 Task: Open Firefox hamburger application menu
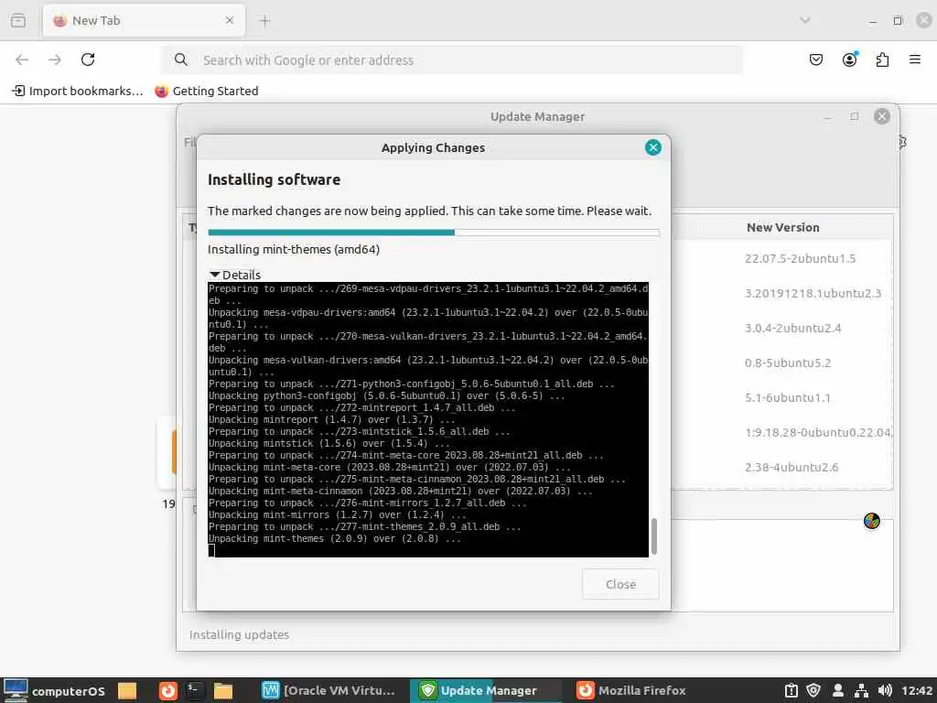[x=914, y=59]
